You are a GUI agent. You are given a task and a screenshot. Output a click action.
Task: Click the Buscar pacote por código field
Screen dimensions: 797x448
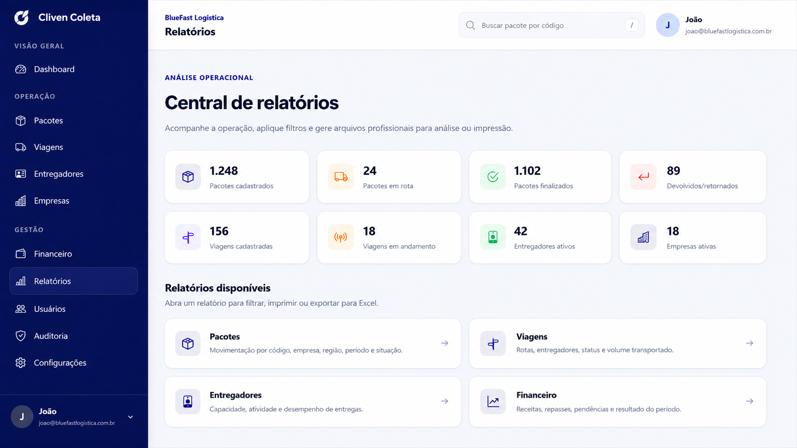coord(551,25)
